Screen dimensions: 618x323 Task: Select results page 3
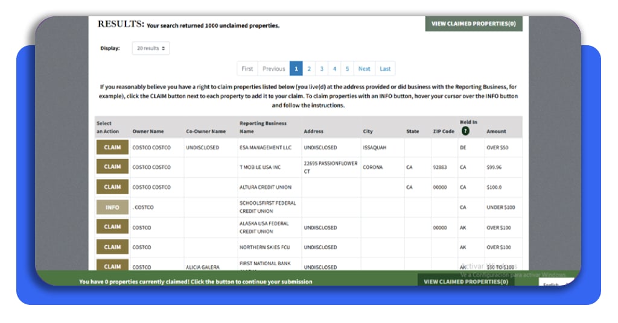(322, 69)
